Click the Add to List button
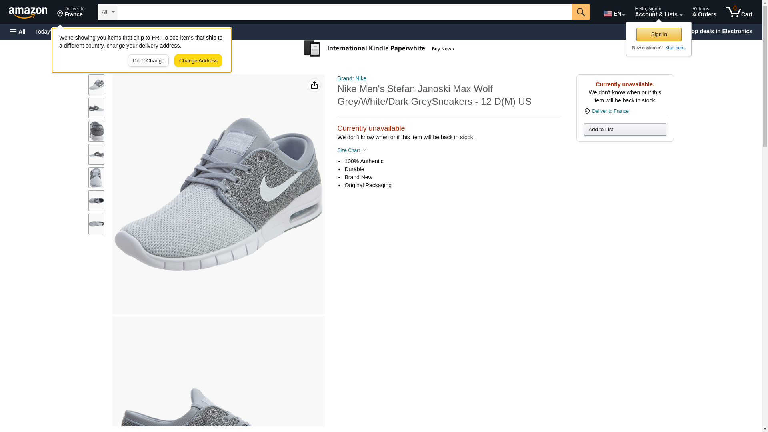Image resolution: width=768 pixels, height=432 pixels. click(x=624, y=130)
